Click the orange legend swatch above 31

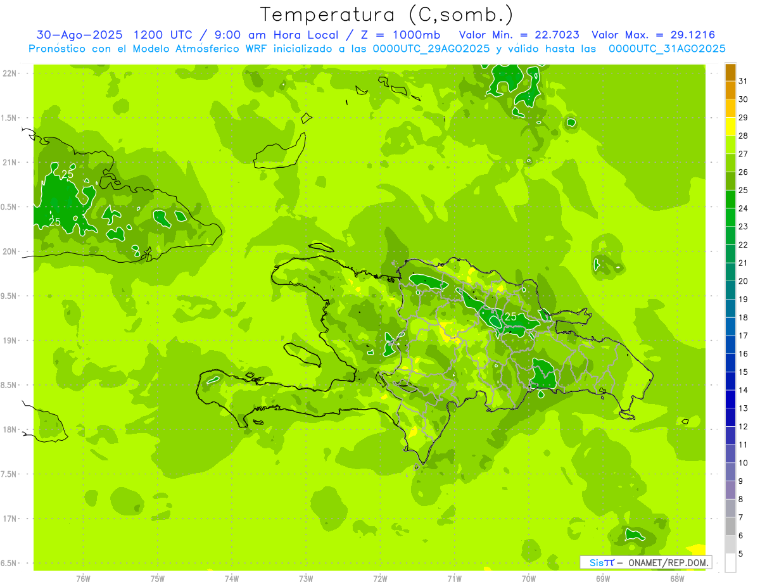pos(730,72)
